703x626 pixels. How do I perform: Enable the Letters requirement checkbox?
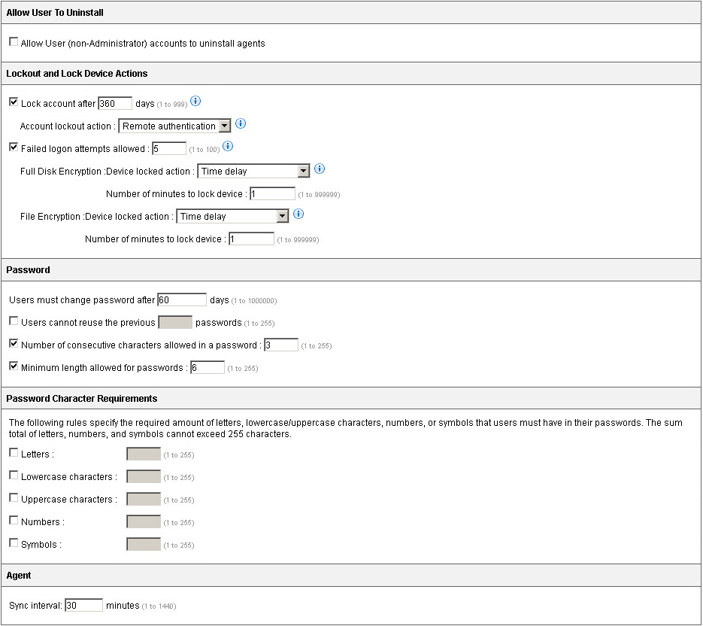coord(13,452)
